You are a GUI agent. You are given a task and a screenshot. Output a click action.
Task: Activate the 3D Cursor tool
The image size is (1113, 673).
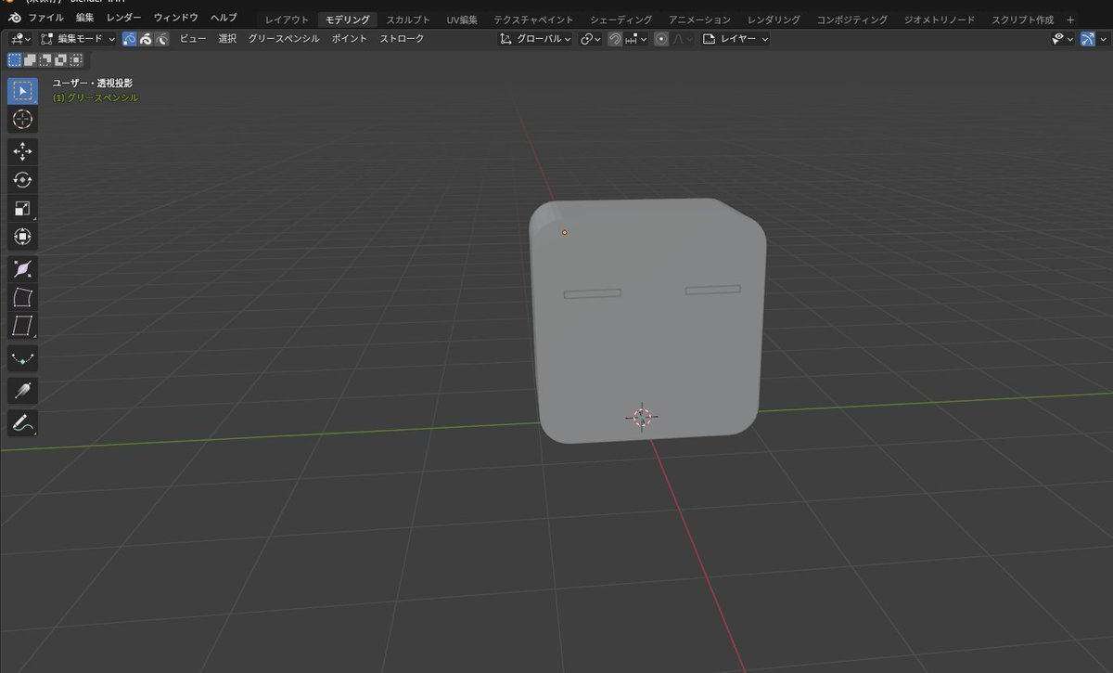pyautogui.click(x=22, y=120)
